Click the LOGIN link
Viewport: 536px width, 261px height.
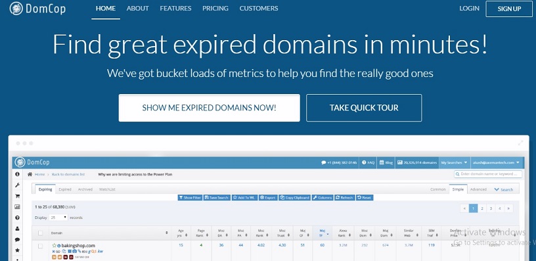coord(469,8)
